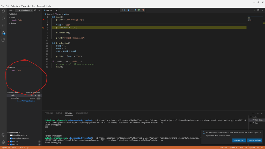Click the Load All Stack Frames link
The height and width of the screenshot is (149, 265).
click(26, 101)
